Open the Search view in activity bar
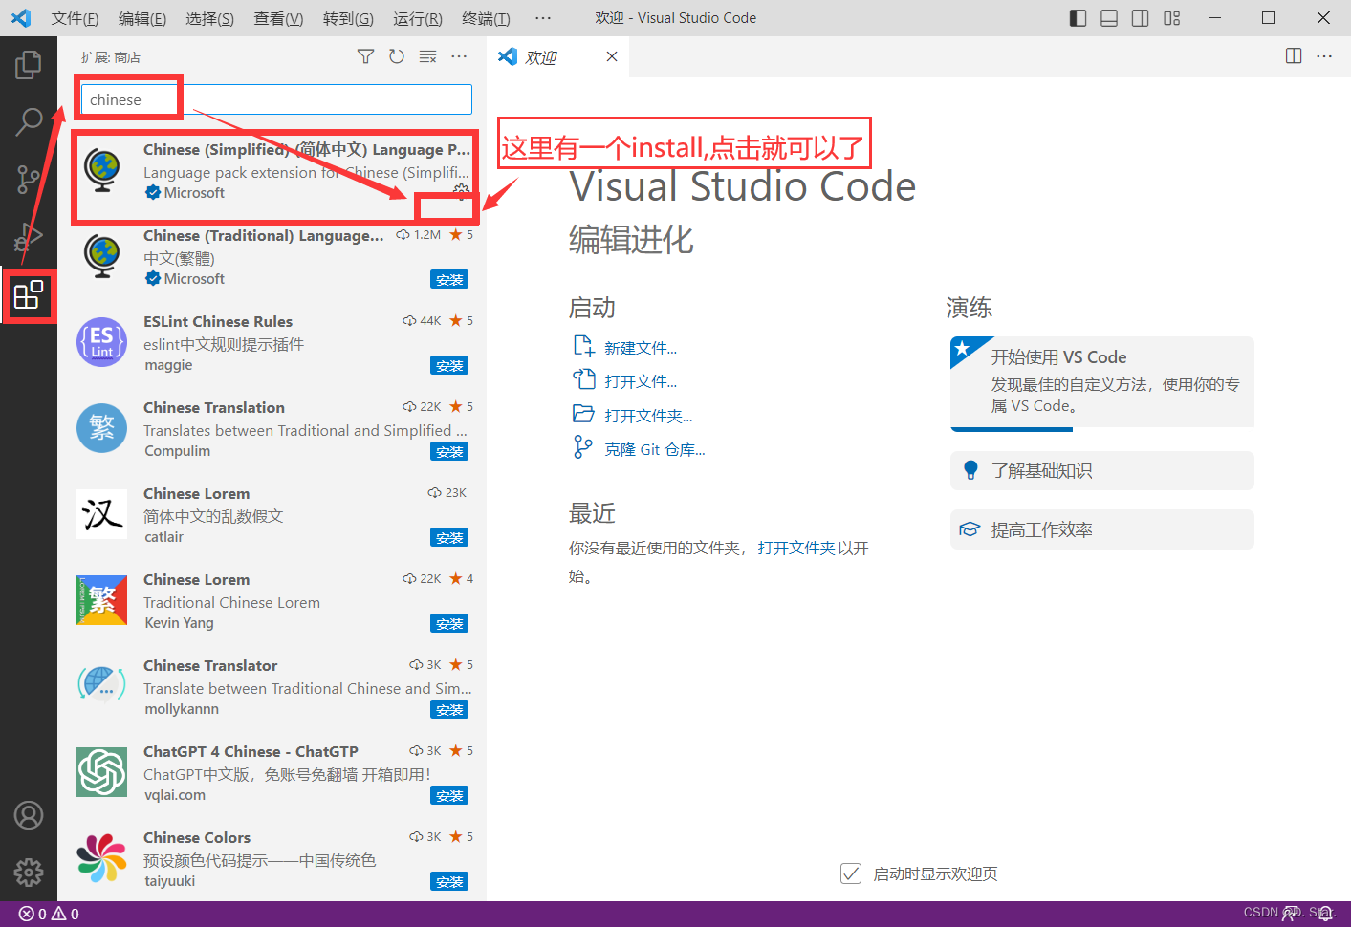 pos(29,121)
